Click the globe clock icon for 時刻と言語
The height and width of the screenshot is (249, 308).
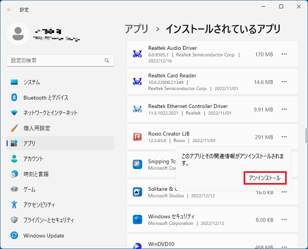[14, 174]
